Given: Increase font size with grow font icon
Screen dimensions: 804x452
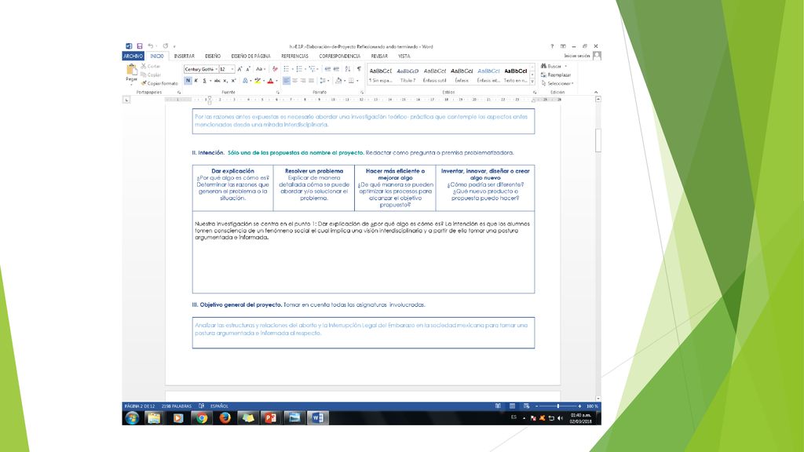Looking at the screenshot, I should (x=239, y=69).
